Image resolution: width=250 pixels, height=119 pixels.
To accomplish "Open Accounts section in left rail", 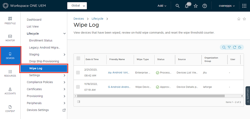I will click(10, 91).
